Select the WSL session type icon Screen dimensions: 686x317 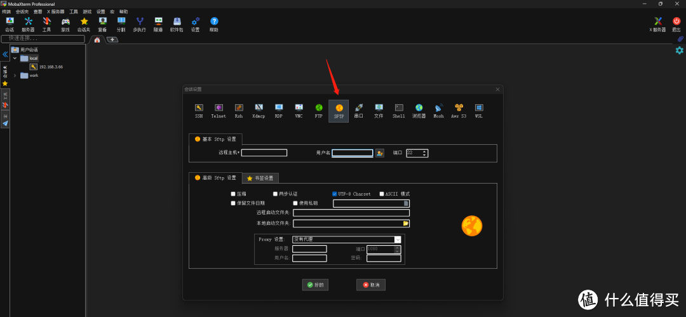click(479, 111)
